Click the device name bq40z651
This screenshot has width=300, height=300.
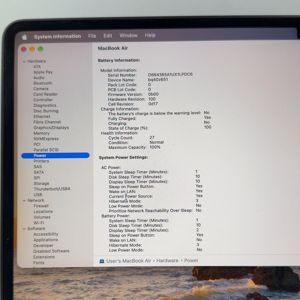[x=158, y=79]
